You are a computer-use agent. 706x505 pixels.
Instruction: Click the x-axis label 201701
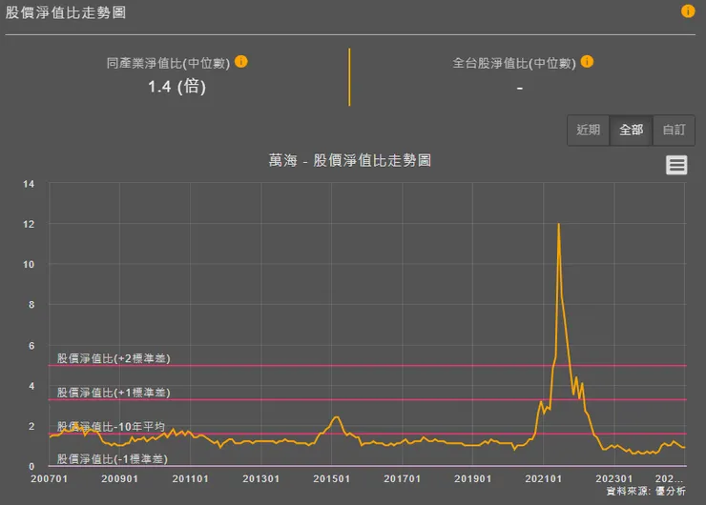pos(402,479)
